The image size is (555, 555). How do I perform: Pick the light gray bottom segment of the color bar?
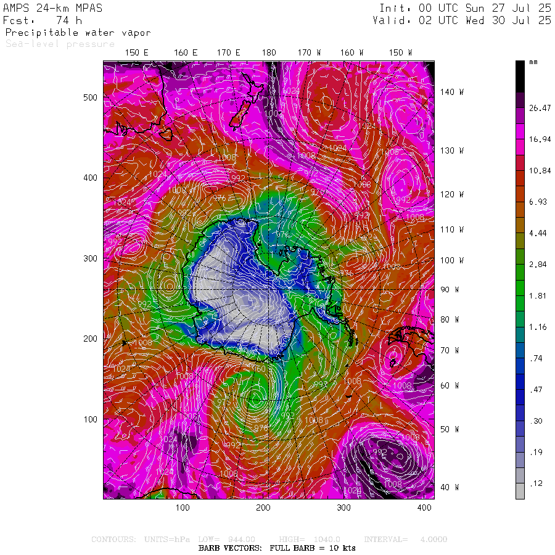point(520,491)
